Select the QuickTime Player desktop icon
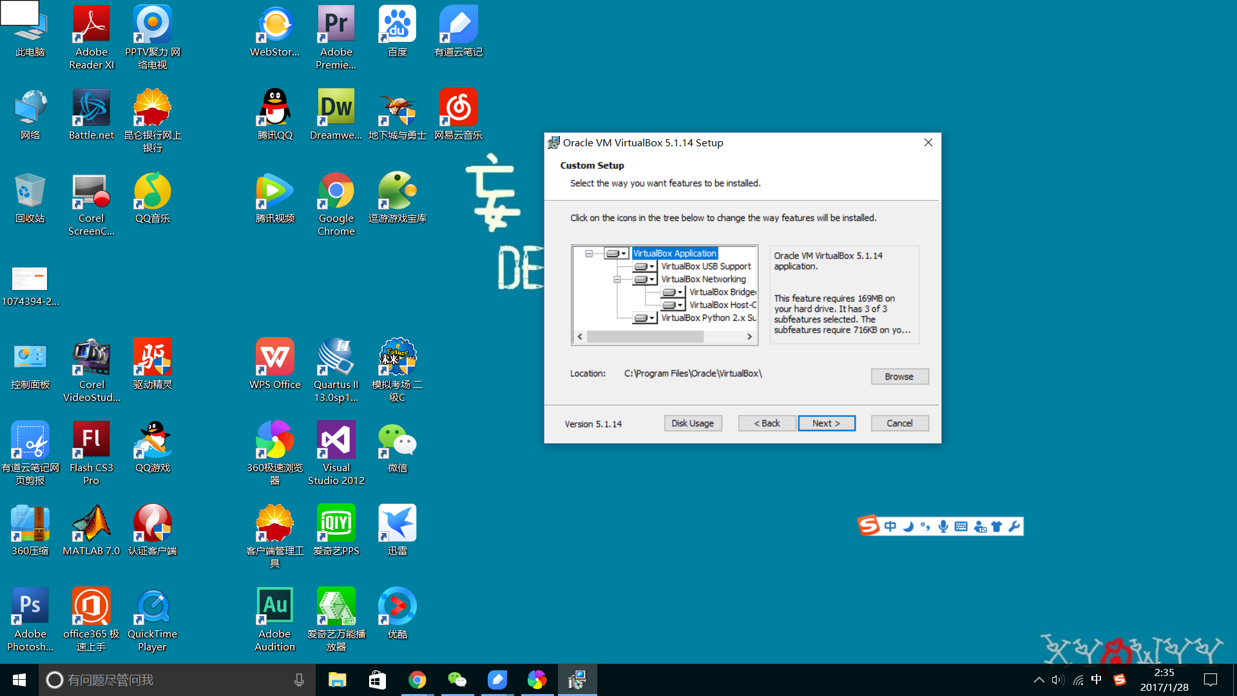 tap(153, 620)
